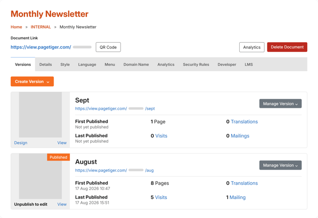Viewport: 318px width, 218px height.
Task: Click the Analytics button near Delete Document
Action: 252,47
